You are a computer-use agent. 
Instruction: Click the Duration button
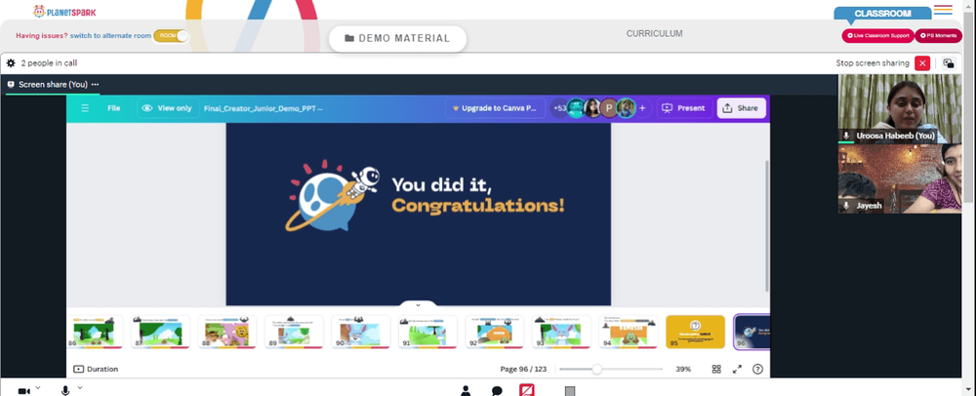pos(96,369)
